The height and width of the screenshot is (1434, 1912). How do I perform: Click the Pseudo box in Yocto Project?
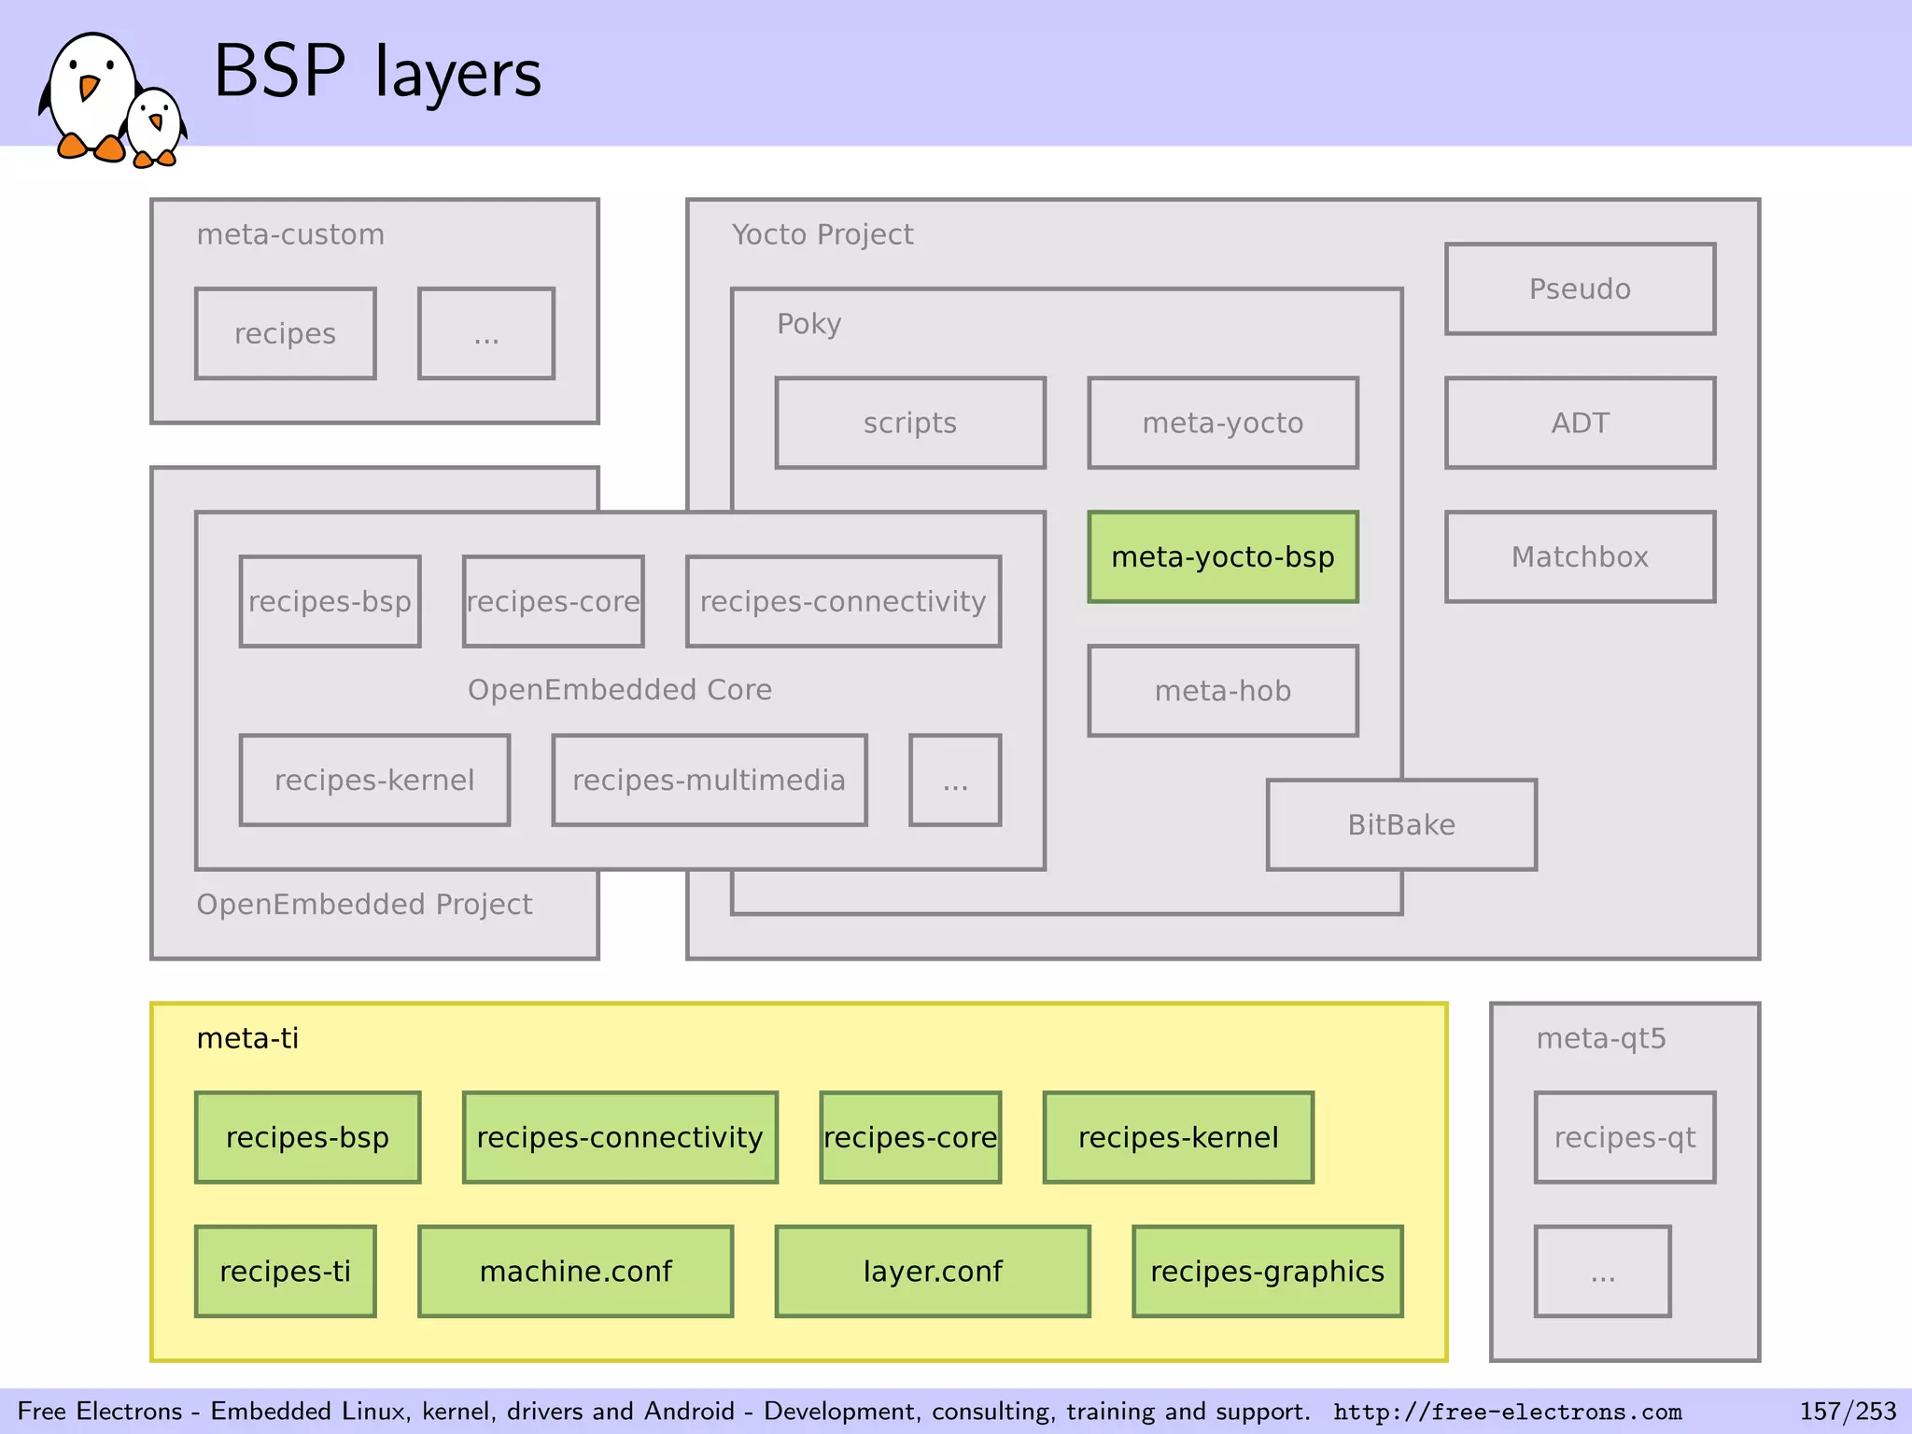click(x=1579, y=289)
